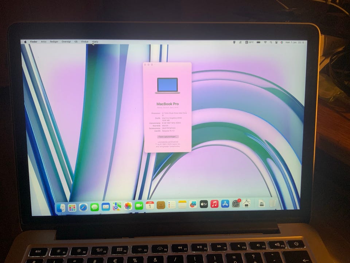Screen dimensions: 350x263
Task: Click the CPU temperature reading in menu bar
Action: 249,42
